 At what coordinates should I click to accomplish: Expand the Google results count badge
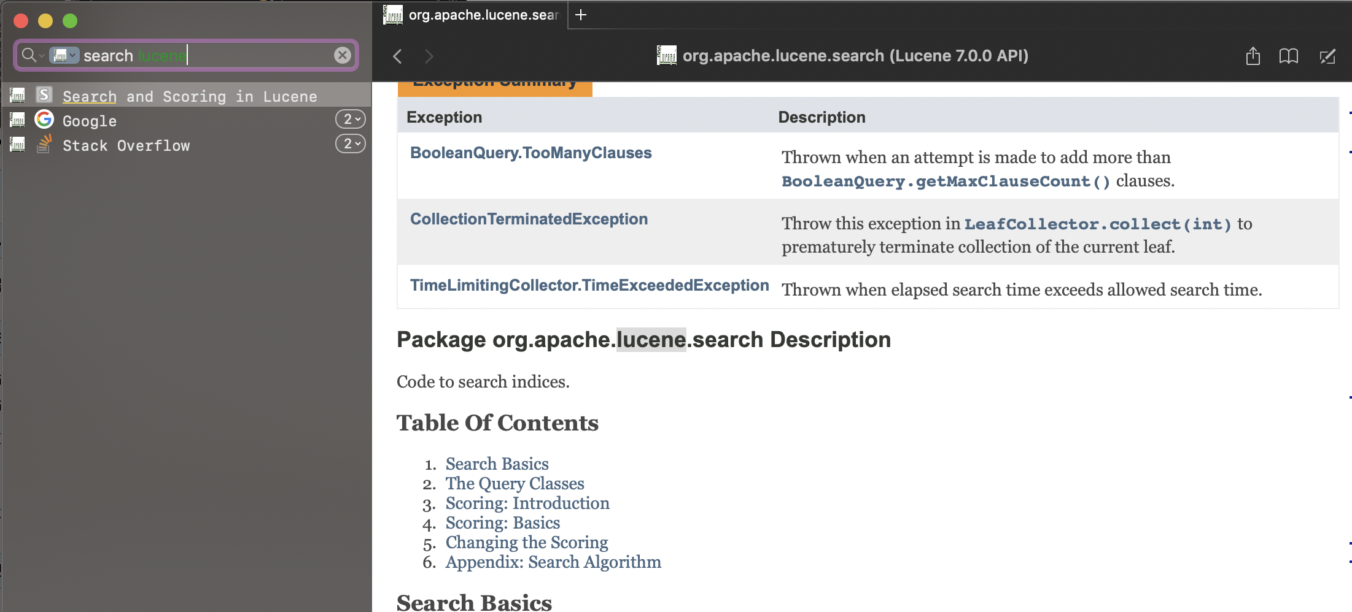coord(351,119)
